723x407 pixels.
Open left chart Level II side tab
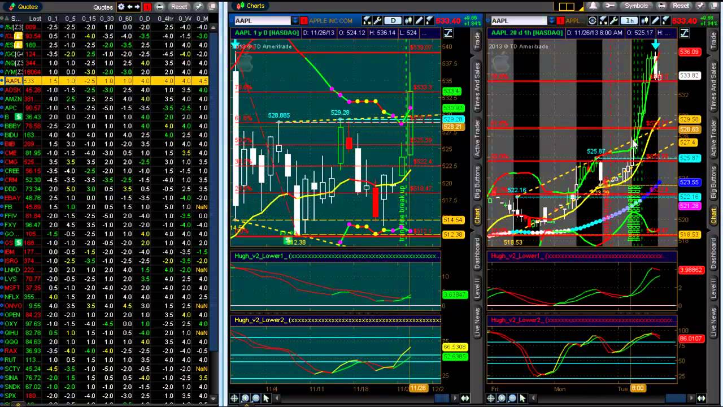[477, 289]
